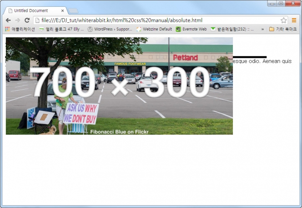Click the address bar showing absolute.html URL
This screenshot has height=208, width=302.
155,20
